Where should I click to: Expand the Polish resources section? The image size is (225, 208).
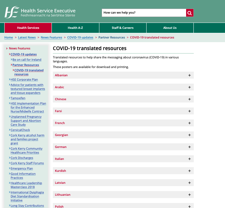pos(123,206)
